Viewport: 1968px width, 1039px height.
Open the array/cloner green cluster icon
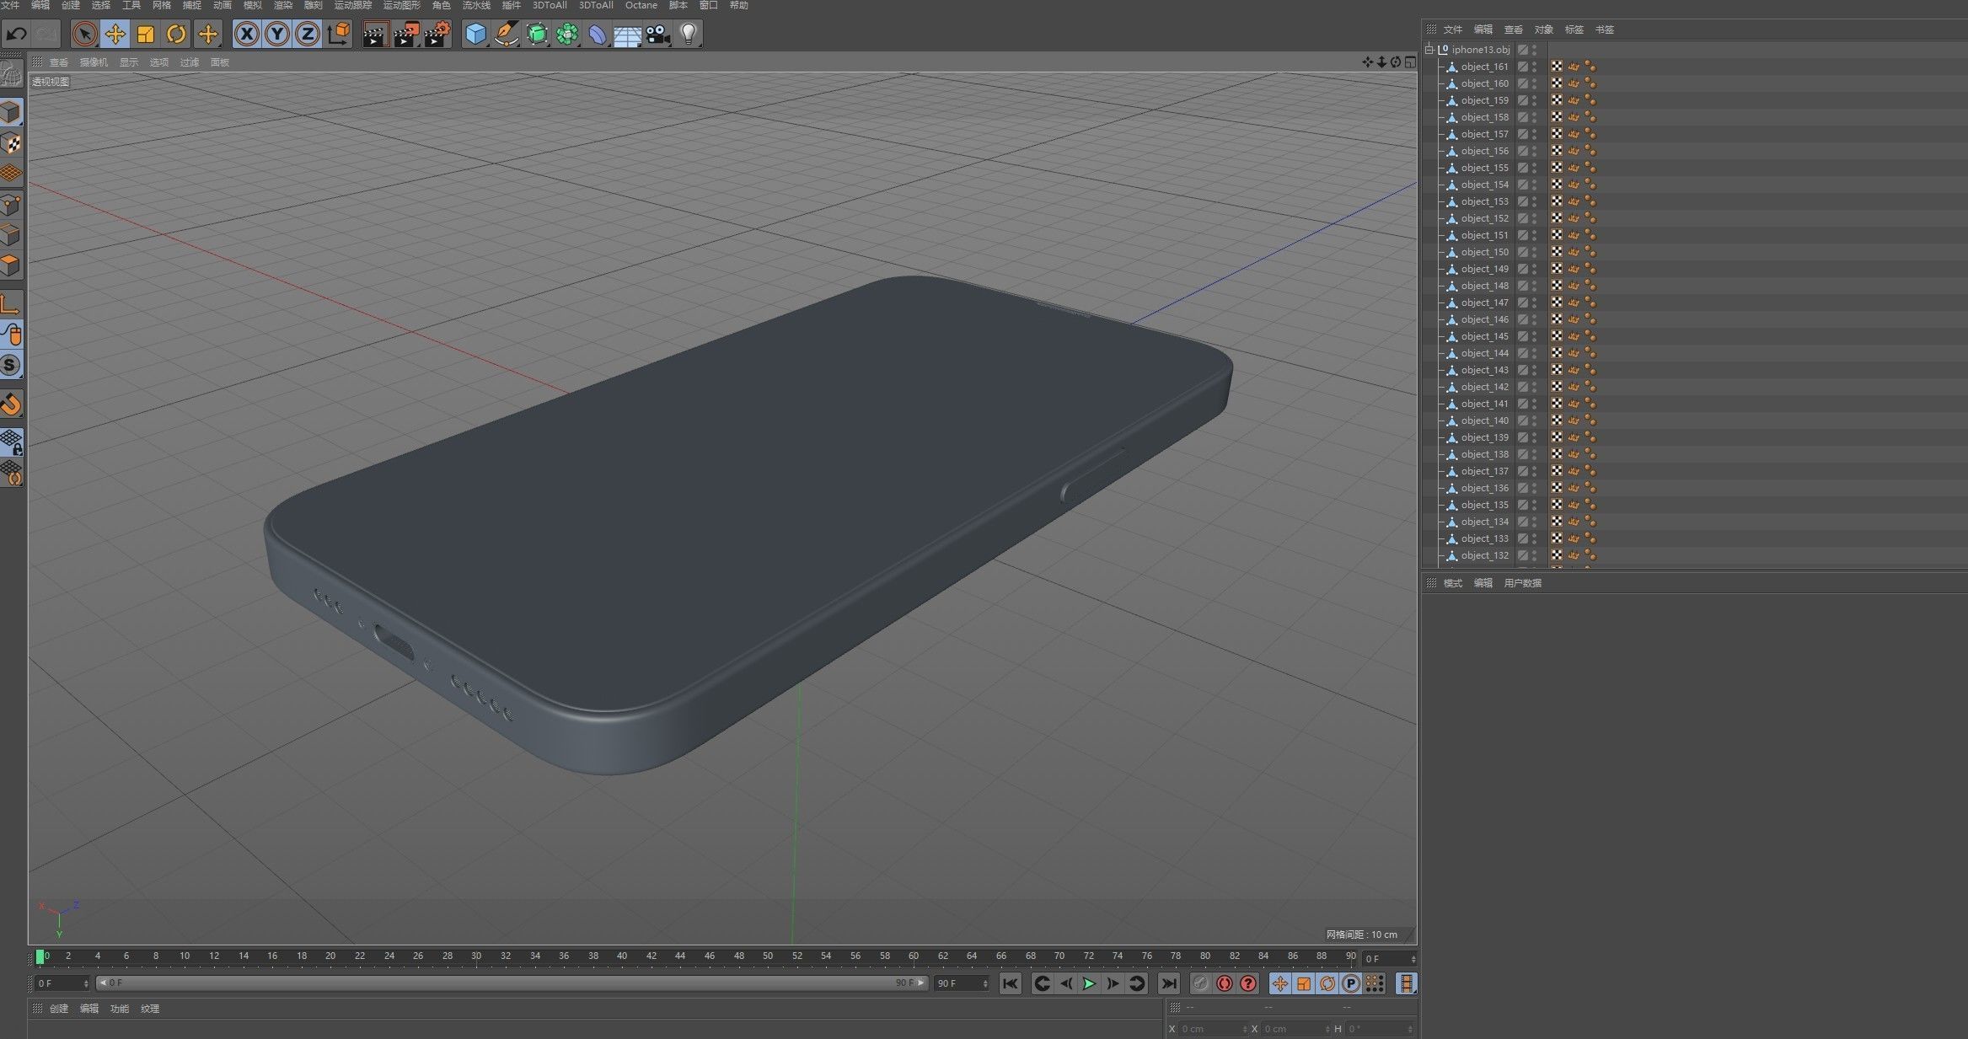pyautogui.click(x=567, y=35)
